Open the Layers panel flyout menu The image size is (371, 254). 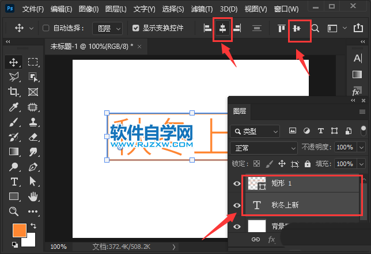tap(362, 111)
